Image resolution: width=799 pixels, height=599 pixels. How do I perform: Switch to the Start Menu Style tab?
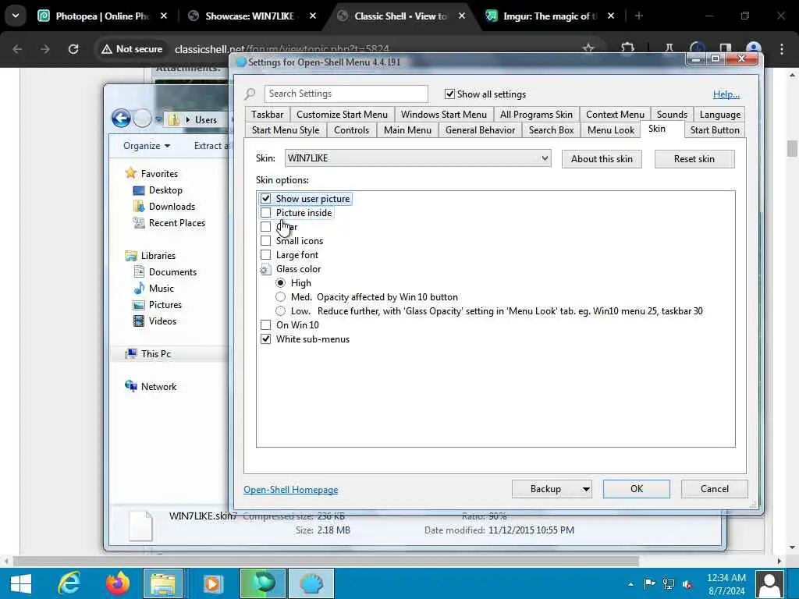point(286,130)
